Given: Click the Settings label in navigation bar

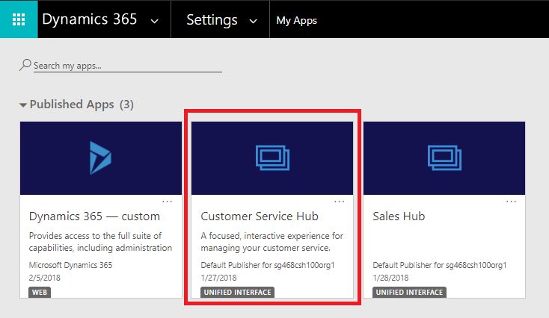Looking at the screenshot, I should point(212,20).
